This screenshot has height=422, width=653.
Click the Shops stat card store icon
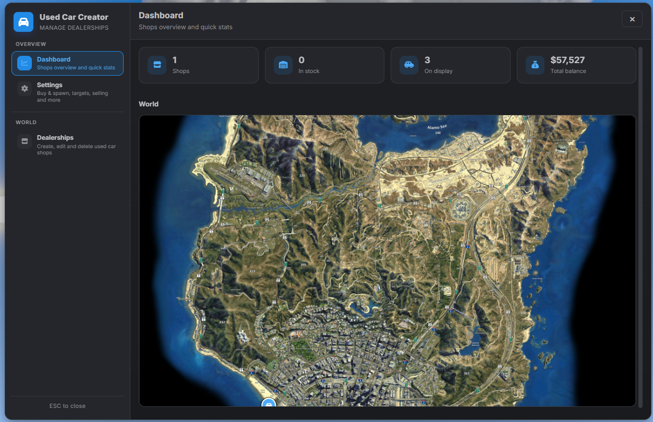(157, 65)
